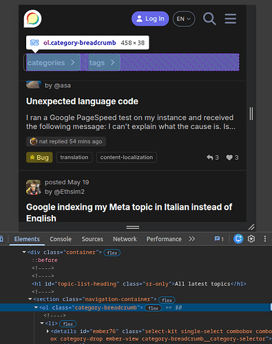This screenshot has width=272, height=344.
Task: Collapse the section navigation-container node
Action: pyautogui.click(x=30, y=299)
